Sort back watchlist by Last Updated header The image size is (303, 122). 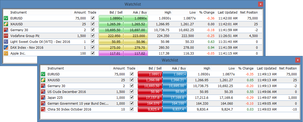point(227,12)
